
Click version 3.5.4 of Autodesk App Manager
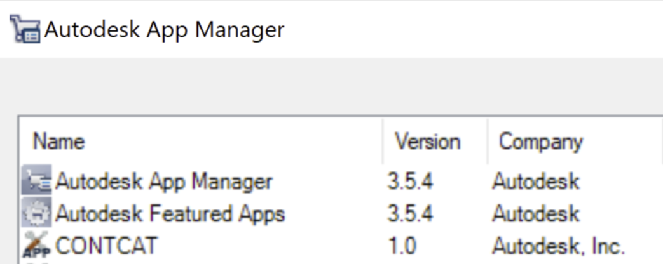coord(410,181)
